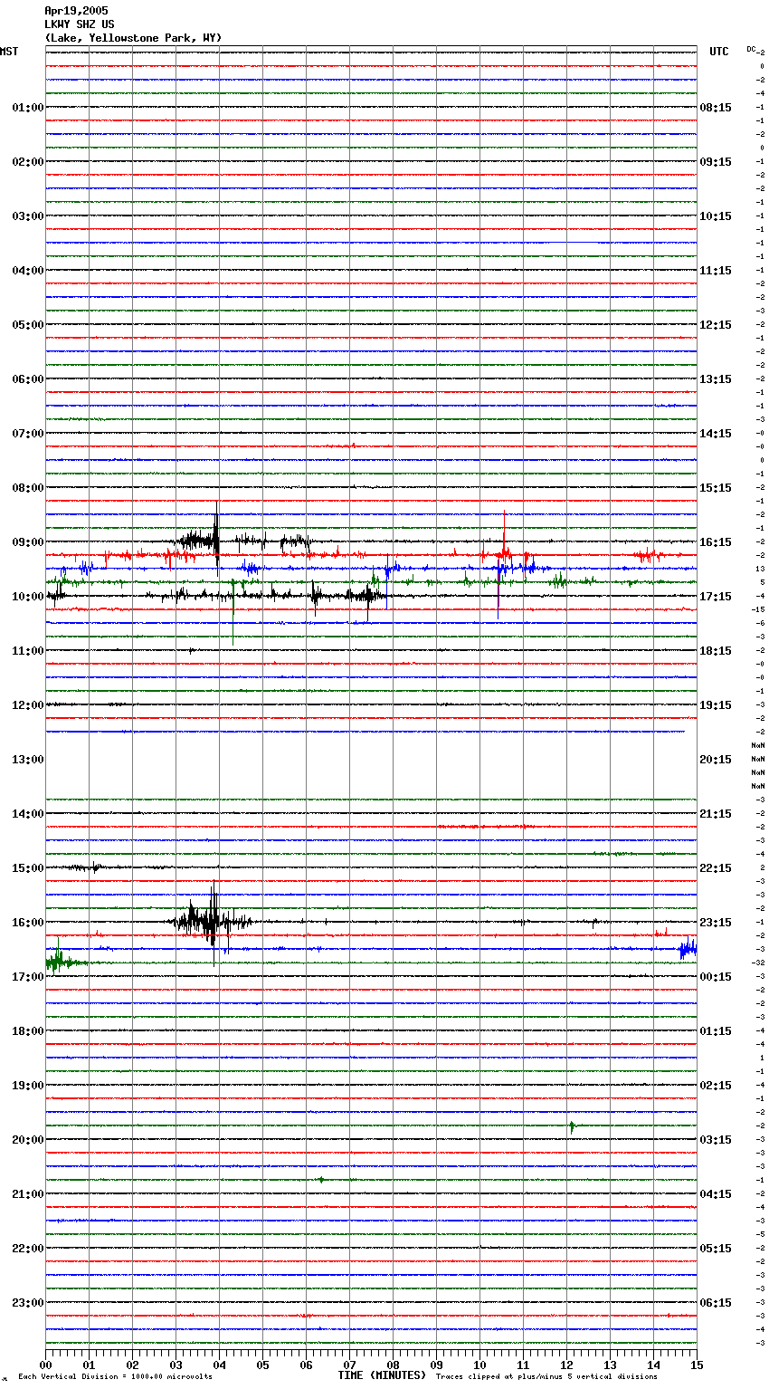Viewport: 769px width, 1389px height.
Task: Click the UTC '05:15' time label
Action: point(716,1249)
